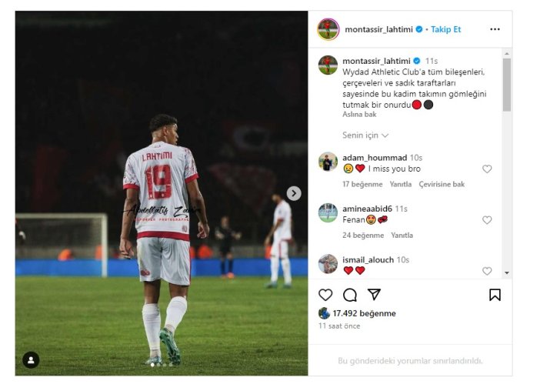The width and height of the screenshot is (540, 391).
Task: View who liked via '17.492 beğenme'
Action: [364, 313]
